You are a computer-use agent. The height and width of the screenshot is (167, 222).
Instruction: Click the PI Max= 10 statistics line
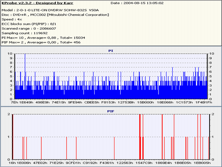pos(43,38)
